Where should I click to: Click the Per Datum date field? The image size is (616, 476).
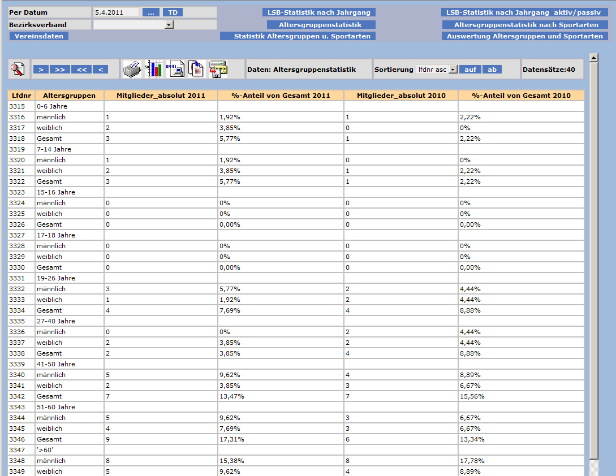116,12
